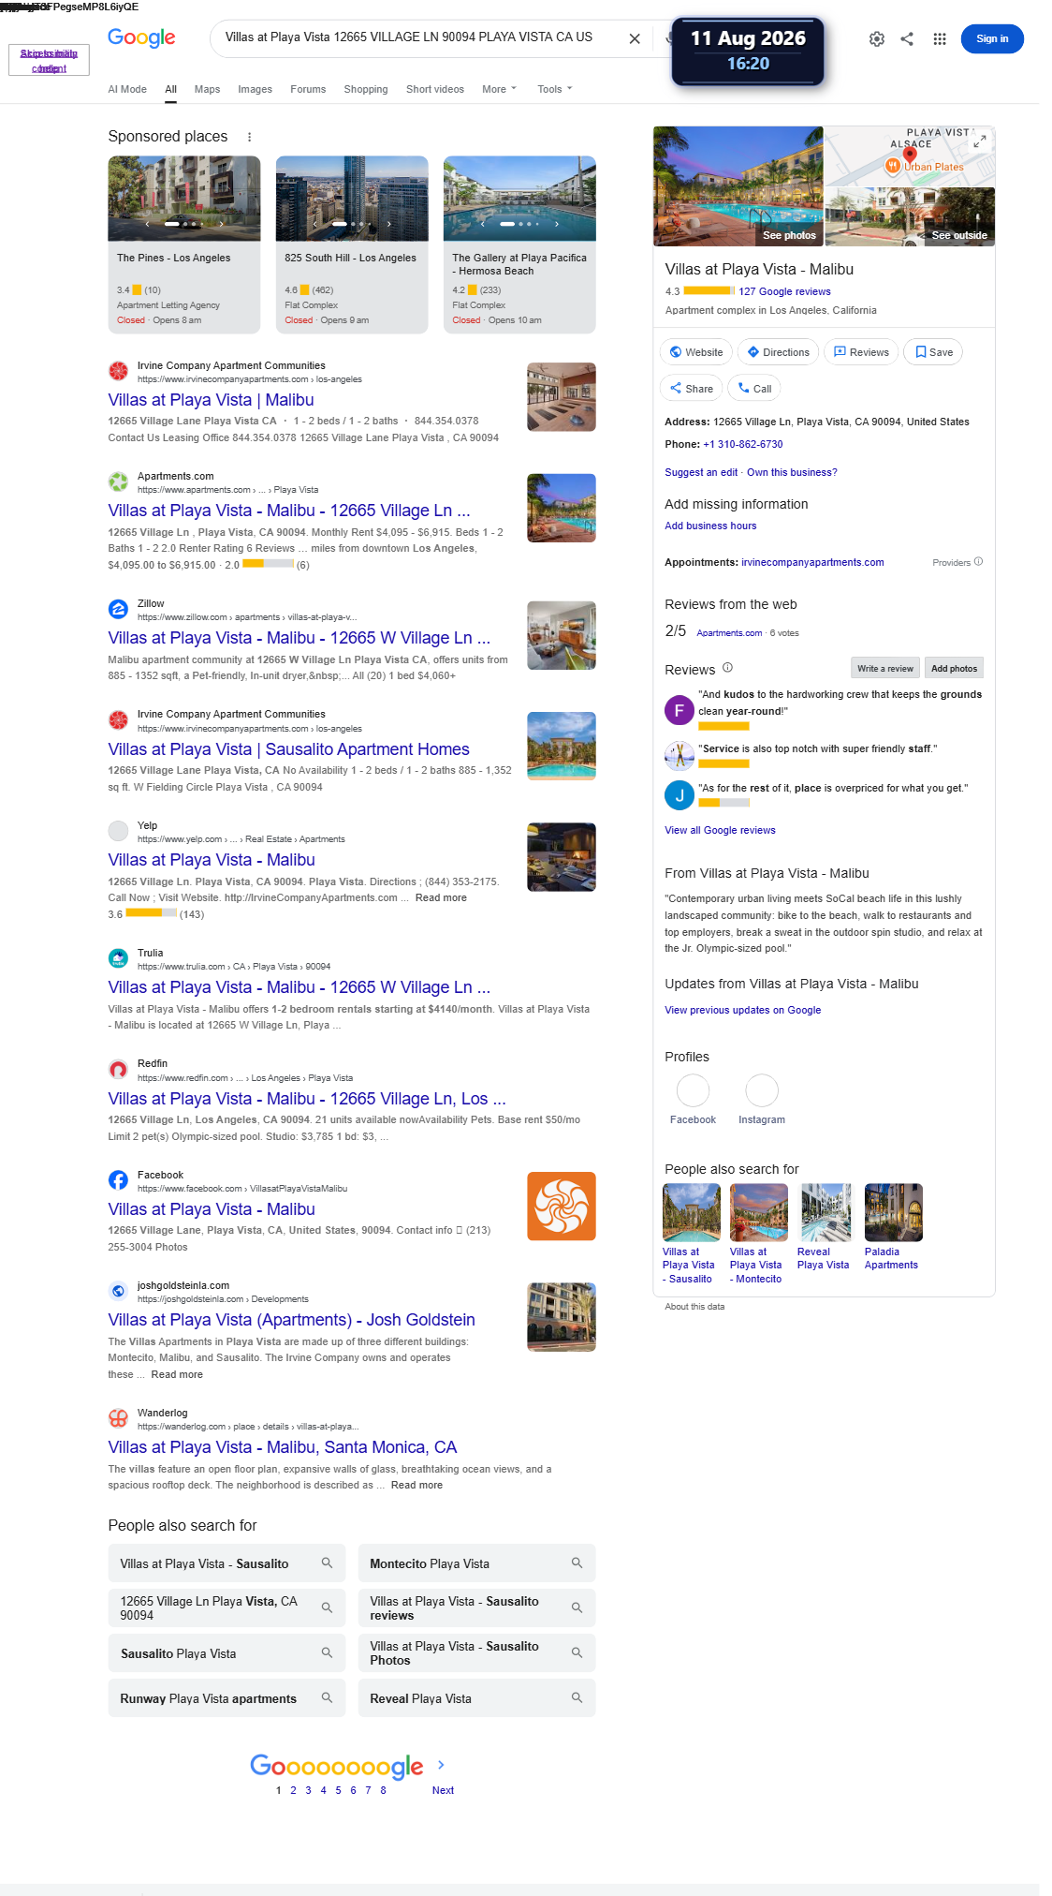The height and width of the screenshot is (1896, 1052).
Task: Click irvinecompanyapartments.com appointments link
Action: [812, 562]
